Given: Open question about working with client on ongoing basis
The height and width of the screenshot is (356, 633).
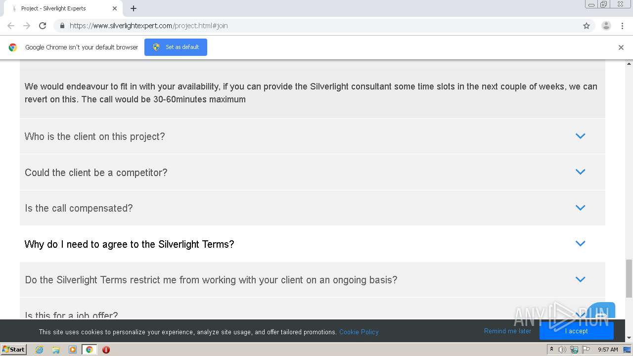Looking at the screenshot, I should pyautogui.click(x=313, y=280).
